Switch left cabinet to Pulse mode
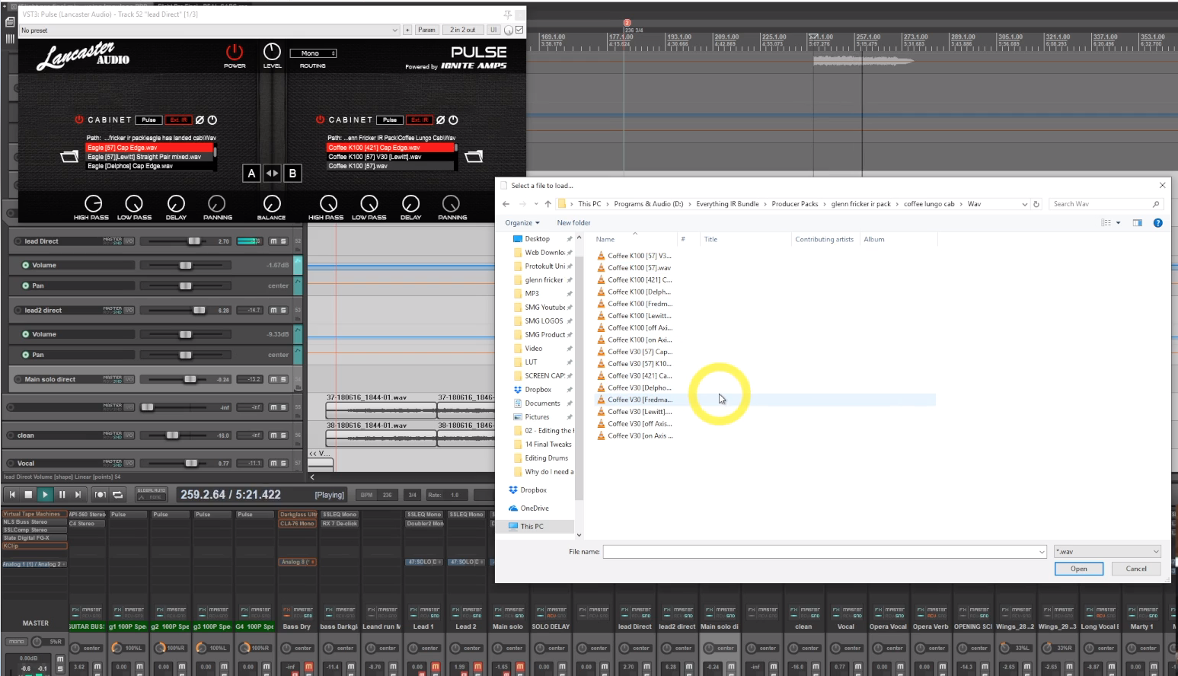This screenshot has height=676, width=1178. (x=149, y=120)
